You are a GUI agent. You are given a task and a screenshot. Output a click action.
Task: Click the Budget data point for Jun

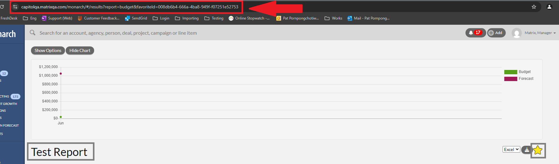pyautogui.click(x=61, y=117)
